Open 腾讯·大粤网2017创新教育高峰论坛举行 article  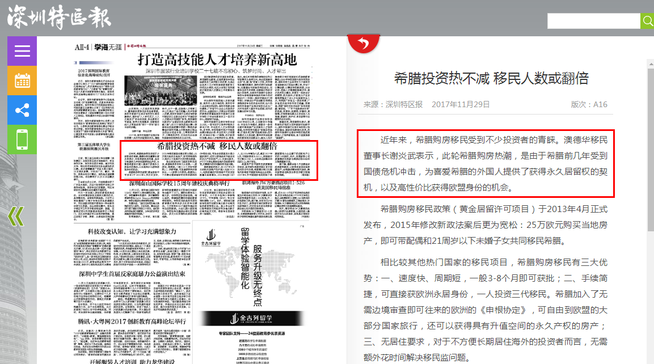click(132, 321)
